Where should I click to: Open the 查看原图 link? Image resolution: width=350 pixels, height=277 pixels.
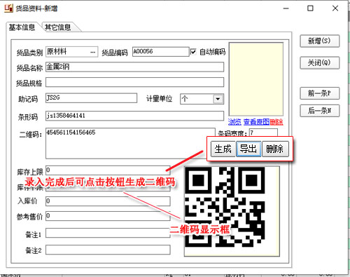tap(256, 122)
